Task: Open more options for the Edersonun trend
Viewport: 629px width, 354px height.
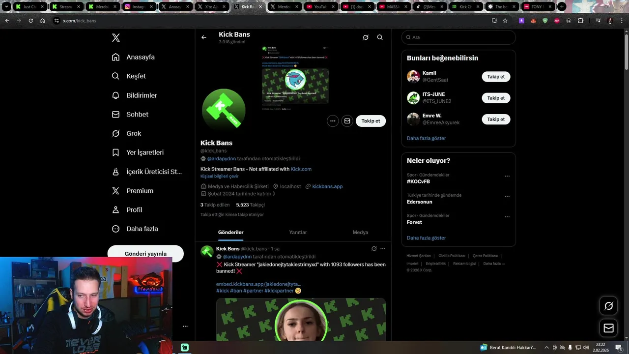Action: 507,196
